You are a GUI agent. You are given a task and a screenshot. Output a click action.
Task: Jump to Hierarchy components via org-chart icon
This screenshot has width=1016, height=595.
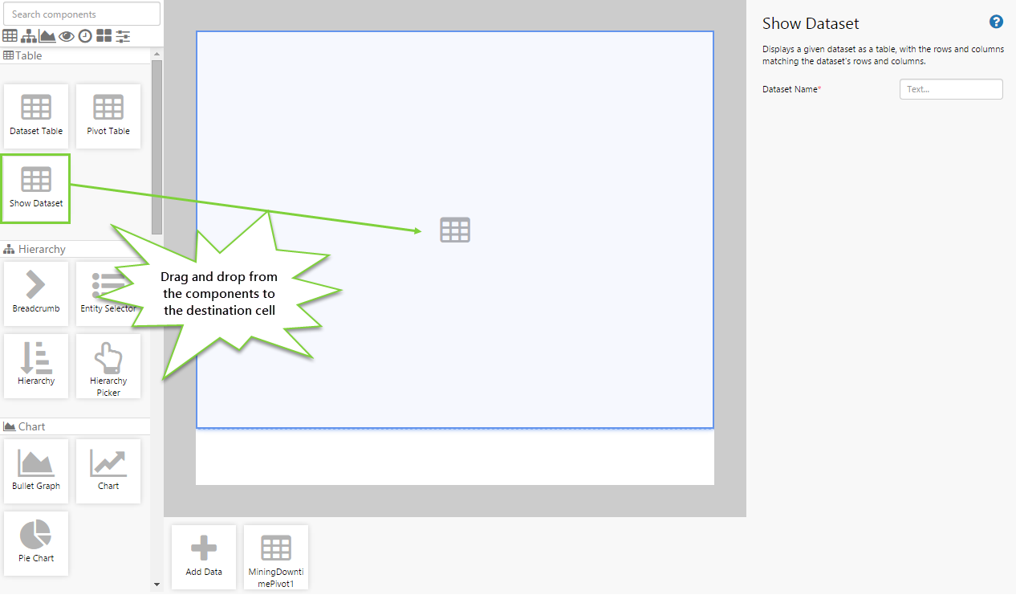pos(28,36)
